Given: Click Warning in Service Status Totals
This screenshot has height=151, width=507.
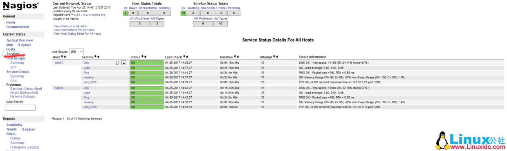Looking at the screenshot, I should coord(193,8).
